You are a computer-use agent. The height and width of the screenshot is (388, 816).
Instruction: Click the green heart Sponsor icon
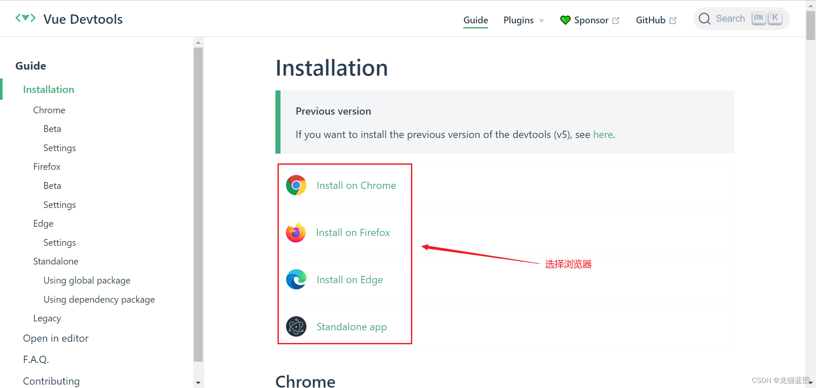click(565, 20)
